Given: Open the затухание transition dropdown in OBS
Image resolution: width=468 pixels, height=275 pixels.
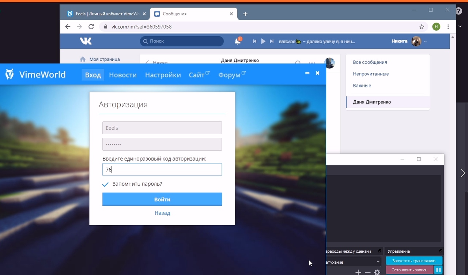Looking at the screenshot, I should pyautogui.click(x=353, y=262).
